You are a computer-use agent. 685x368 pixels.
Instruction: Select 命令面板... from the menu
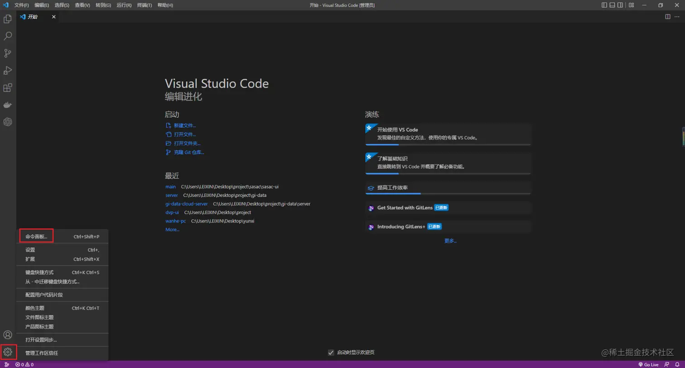[x=36, y=237]
